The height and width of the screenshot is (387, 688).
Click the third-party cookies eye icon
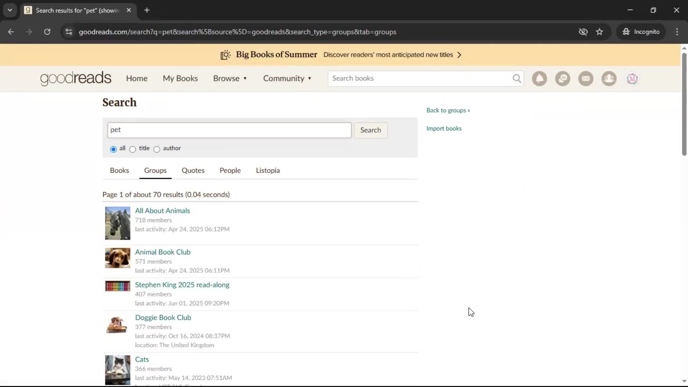pos(583,32)
